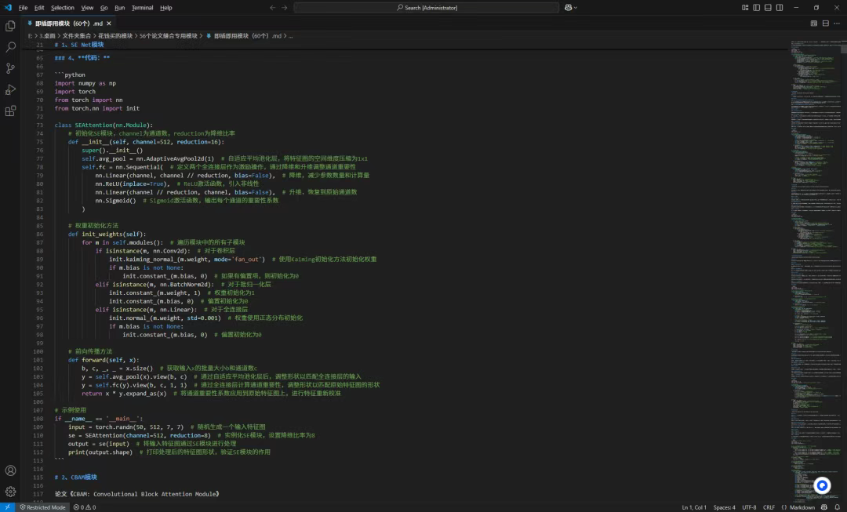The height and width of the screenshot is (512, 847).
Task: Open the Source Control view
Action: [x=10, y=68]
